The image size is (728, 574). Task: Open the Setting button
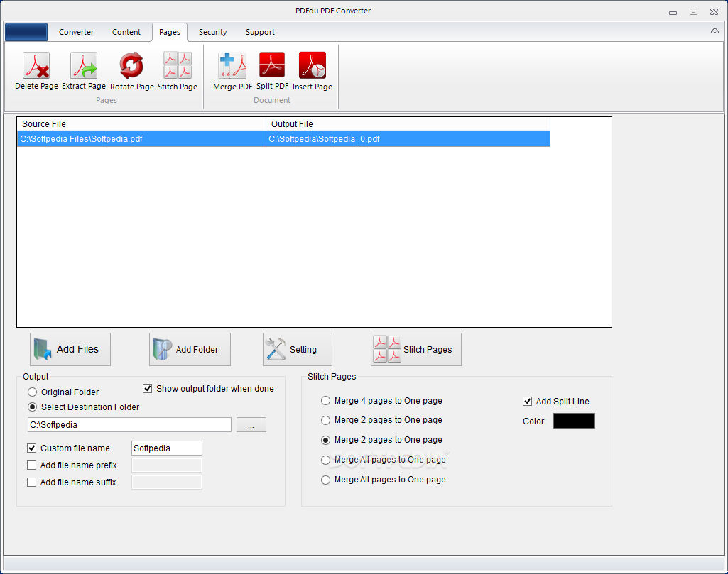(x=297, y=349)
